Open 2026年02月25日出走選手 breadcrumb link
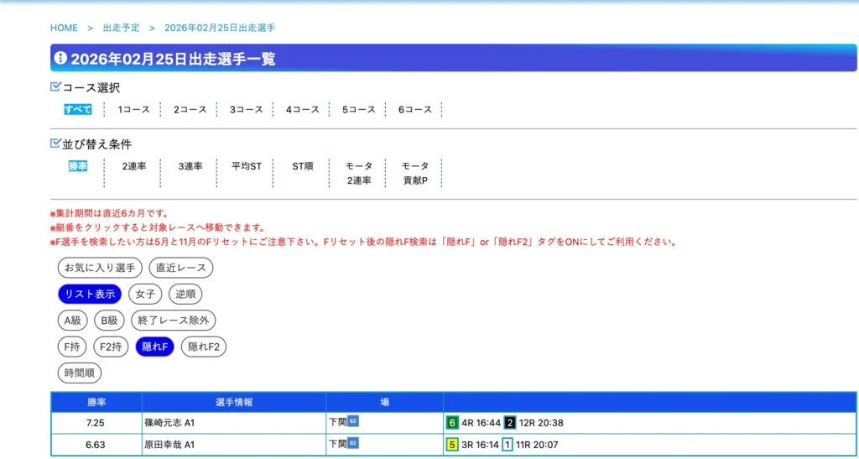The width and height of the screenshot is (859, 459). (220, 28)
